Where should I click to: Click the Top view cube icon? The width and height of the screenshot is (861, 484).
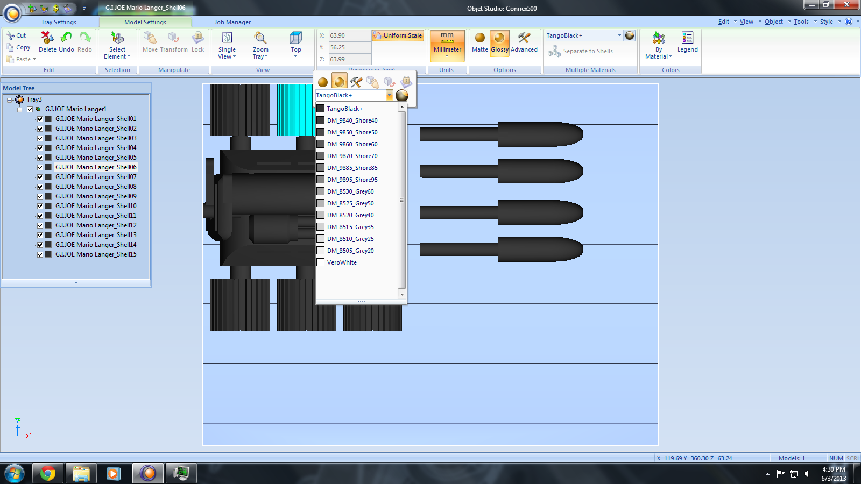click(x=296, y=38)
